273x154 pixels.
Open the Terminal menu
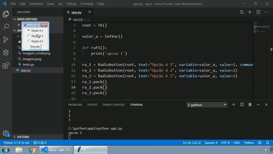pos(87,4)
